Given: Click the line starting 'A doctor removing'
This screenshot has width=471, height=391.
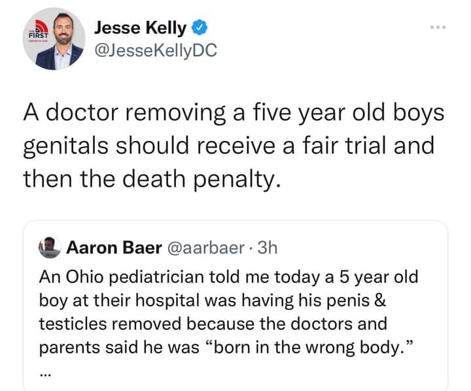Looking at the screenshot, I should pyautogui.click(x=234, y=112).
